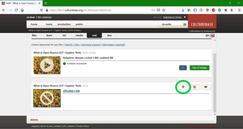The image size is (243, 129).
Task: Expand the red down-arrow on UPLOAD entry
Action: pyautogui.click(x=206, y=87)
